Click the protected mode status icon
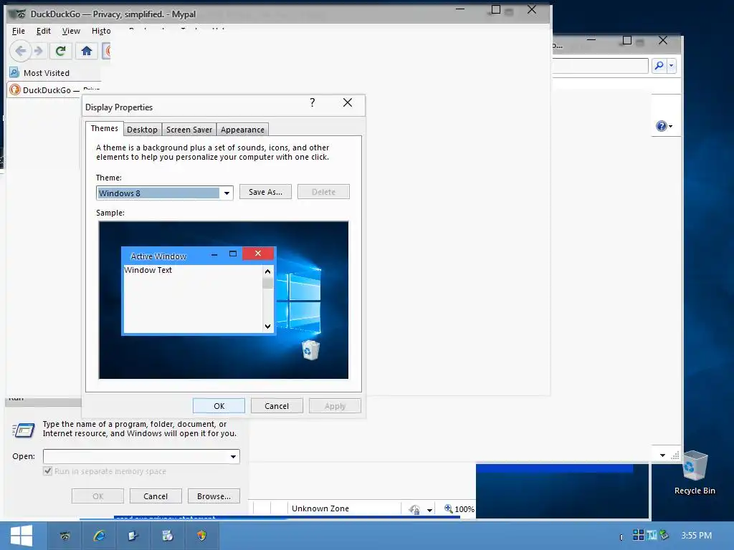Screen dimensions: 734x550 [x=414, y=509]
